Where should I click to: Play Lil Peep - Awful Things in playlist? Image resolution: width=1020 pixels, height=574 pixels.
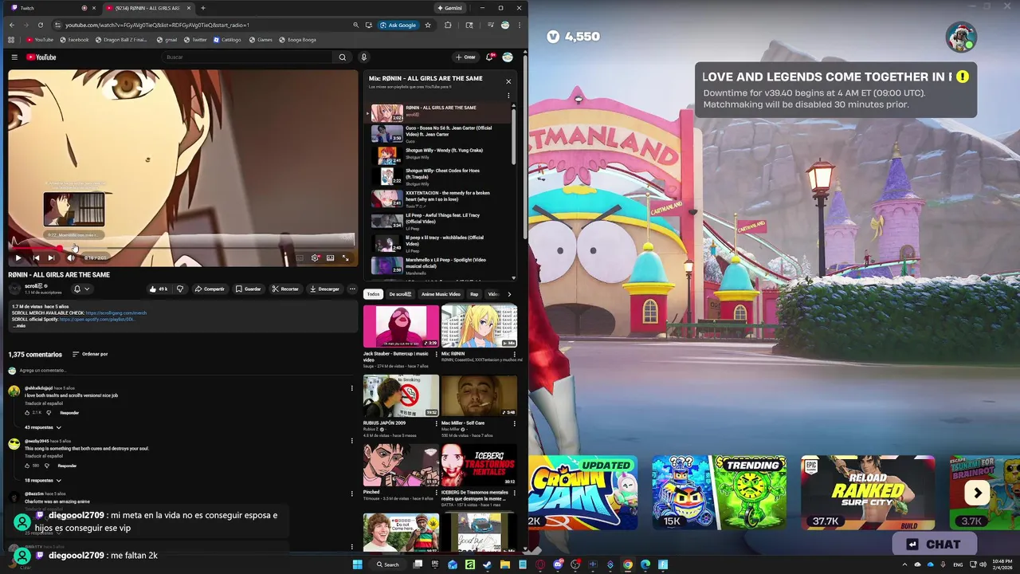tap(438, 220)
